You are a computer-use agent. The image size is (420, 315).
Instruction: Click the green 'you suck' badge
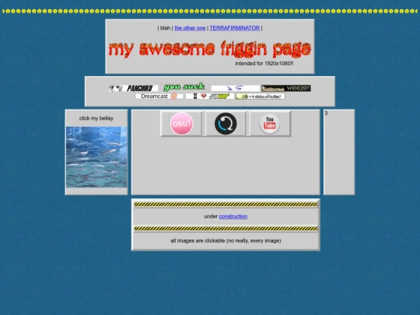coord(184,87)
